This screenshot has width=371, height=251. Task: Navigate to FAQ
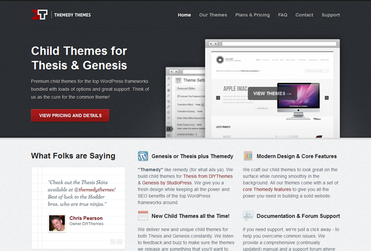click(x=282, y=15)
